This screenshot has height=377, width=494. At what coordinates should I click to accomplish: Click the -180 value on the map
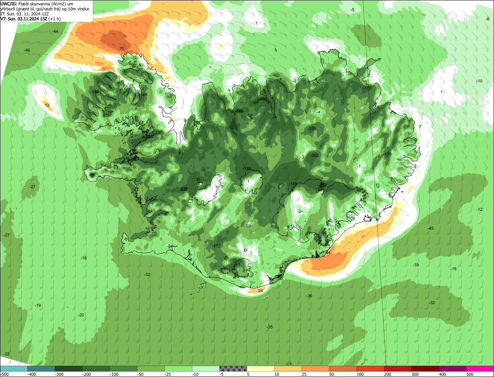click(247, 169)
